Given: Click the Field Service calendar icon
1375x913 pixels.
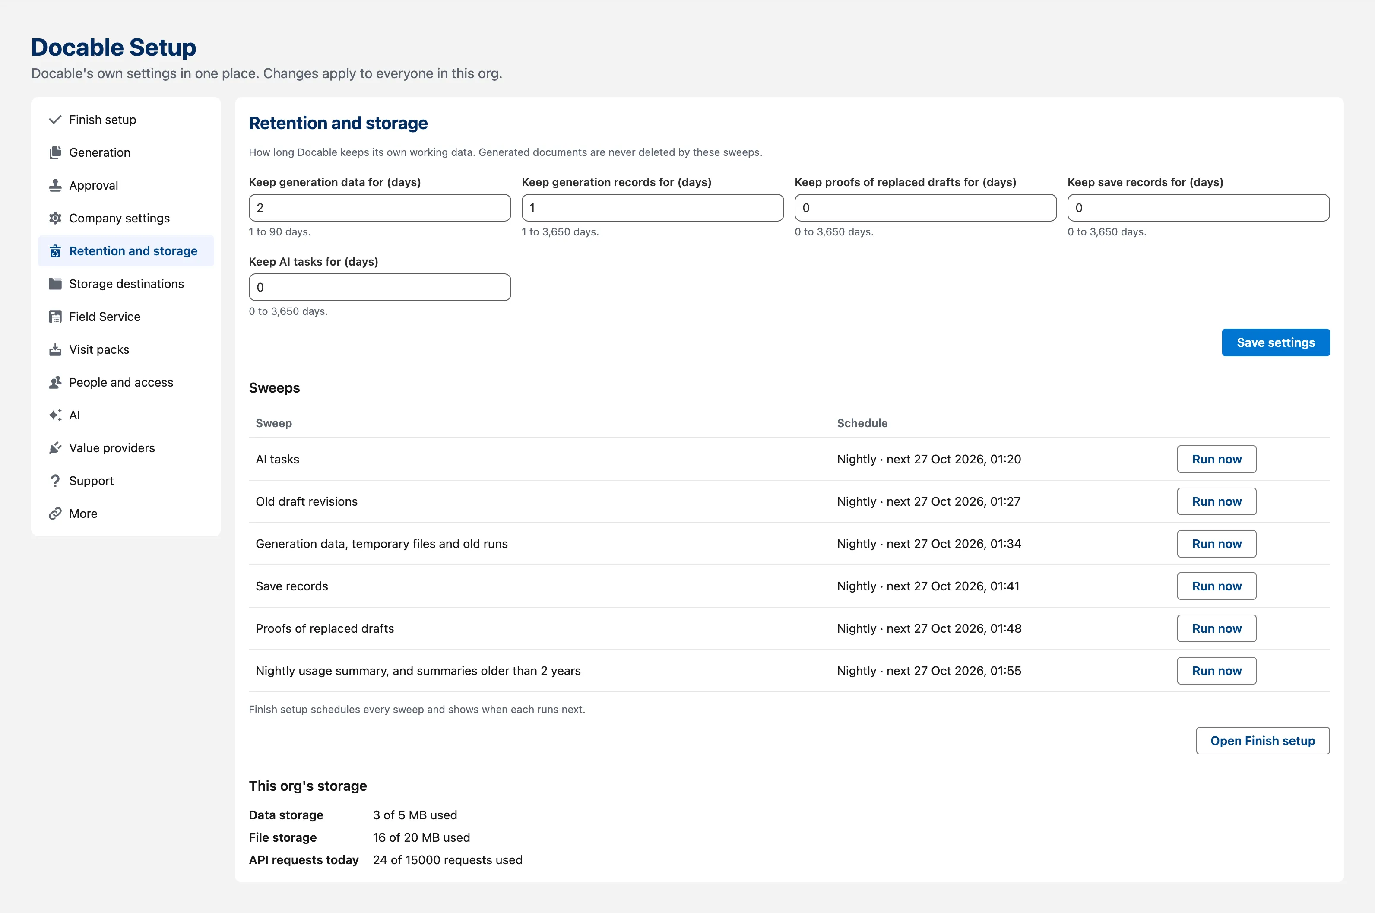Looking at the screenshot, I should [55, 317].
